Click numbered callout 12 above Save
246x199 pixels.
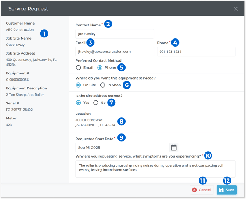pyautogui.click(x=227, y=180)
